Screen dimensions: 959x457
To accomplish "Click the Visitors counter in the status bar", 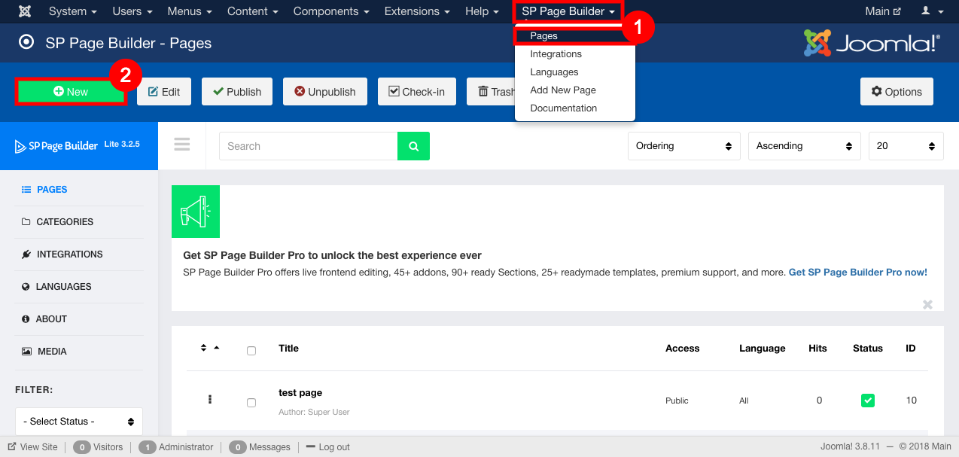I will click(98, 447).
